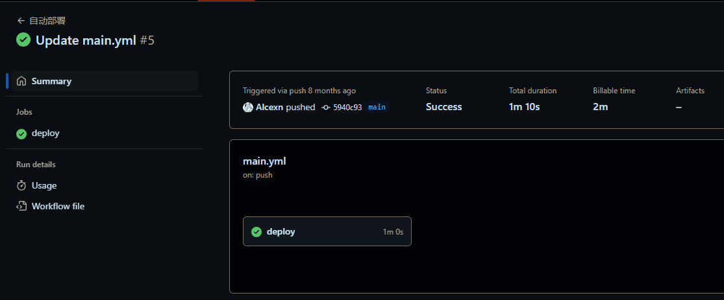Click the Update main.yml run title
724x300 pixels.
pos(86,41)
